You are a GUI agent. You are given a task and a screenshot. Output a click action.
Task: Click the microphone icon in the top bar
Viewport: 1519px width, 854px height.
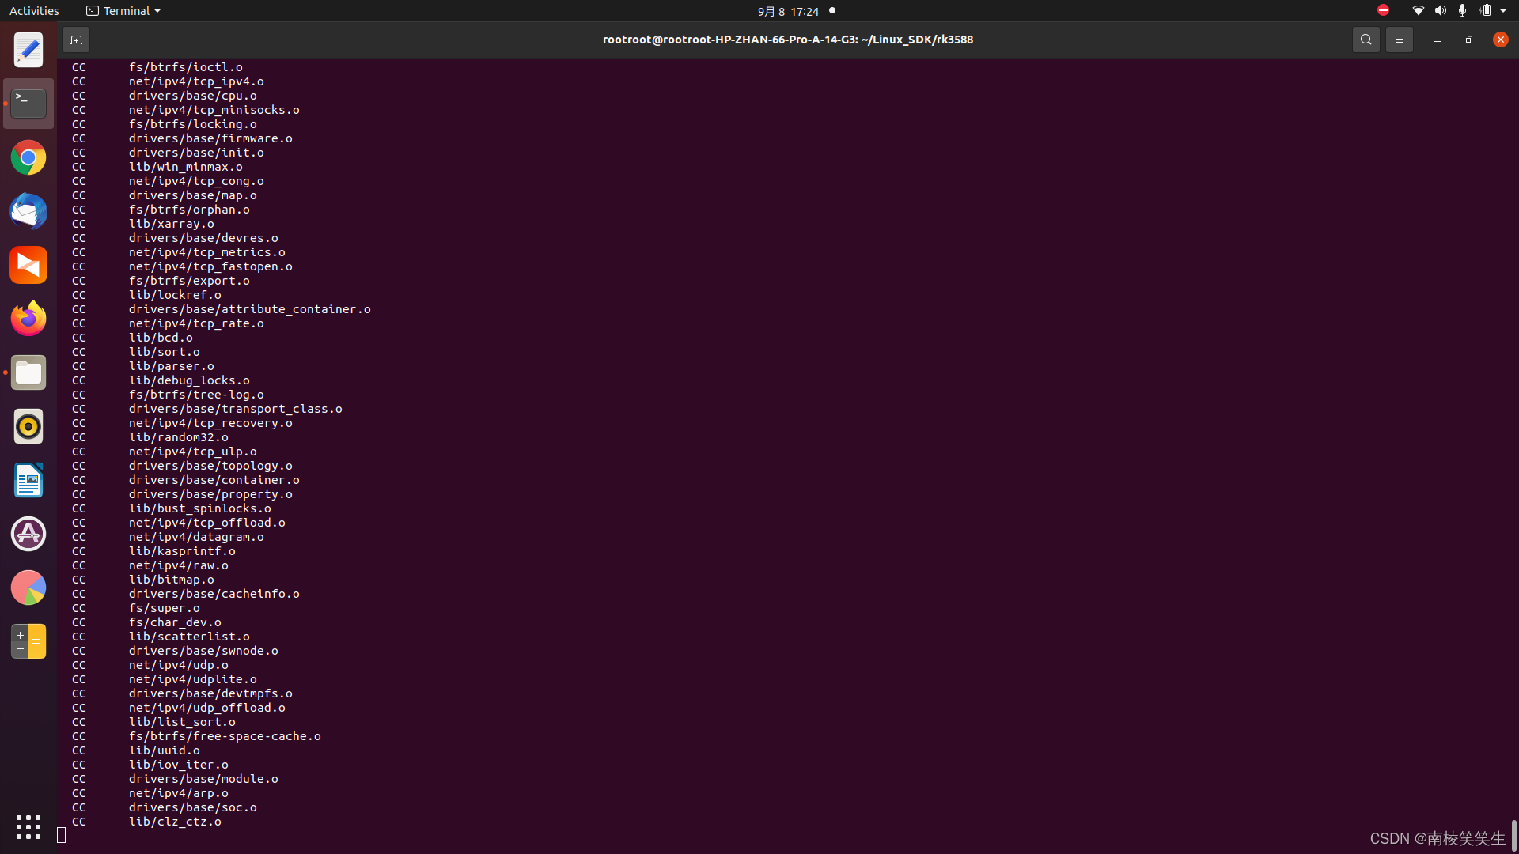click(1463, 10)
